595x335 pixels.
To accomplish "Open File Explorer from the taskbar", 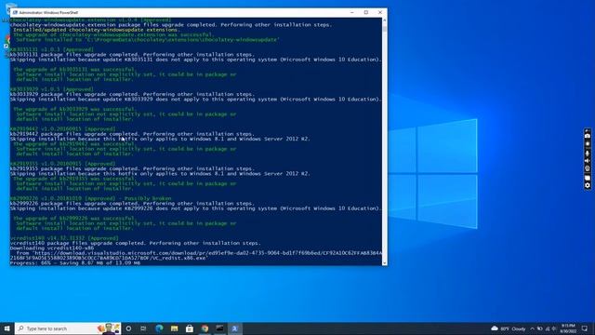I will (174, 328).
